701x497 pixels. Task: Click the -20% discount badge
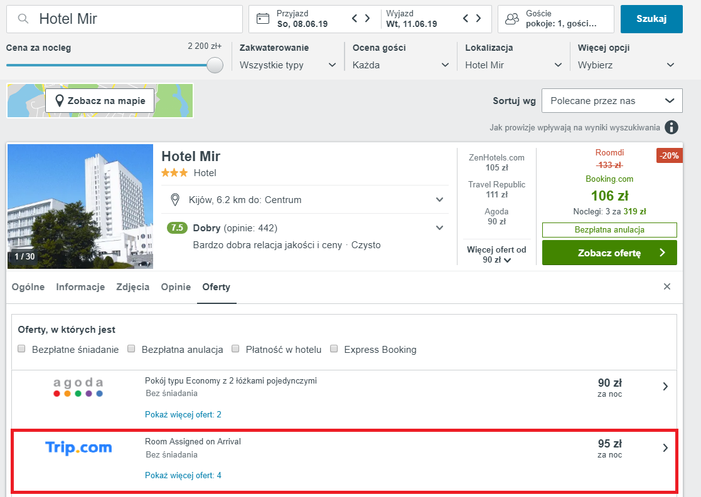[669, 155]
